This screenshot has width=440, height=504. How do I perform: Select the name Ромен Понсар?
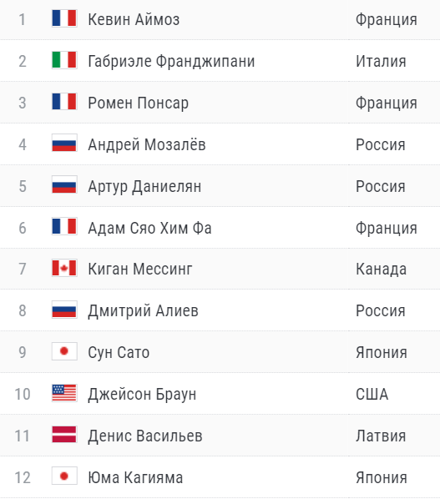pyautogui.click(x=139, y=103)
